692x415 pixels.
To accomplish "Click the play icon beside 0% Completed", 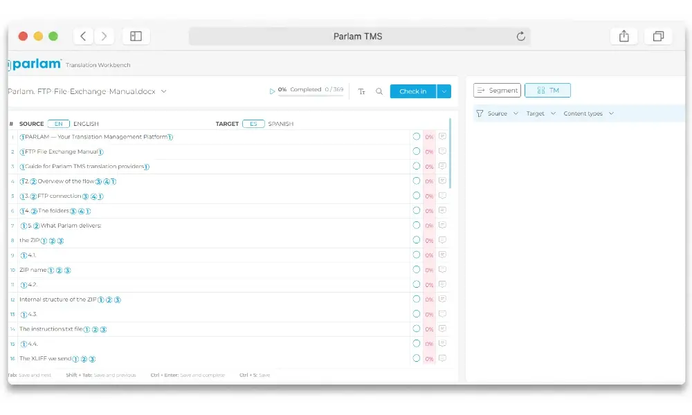I will coord(272,91).
